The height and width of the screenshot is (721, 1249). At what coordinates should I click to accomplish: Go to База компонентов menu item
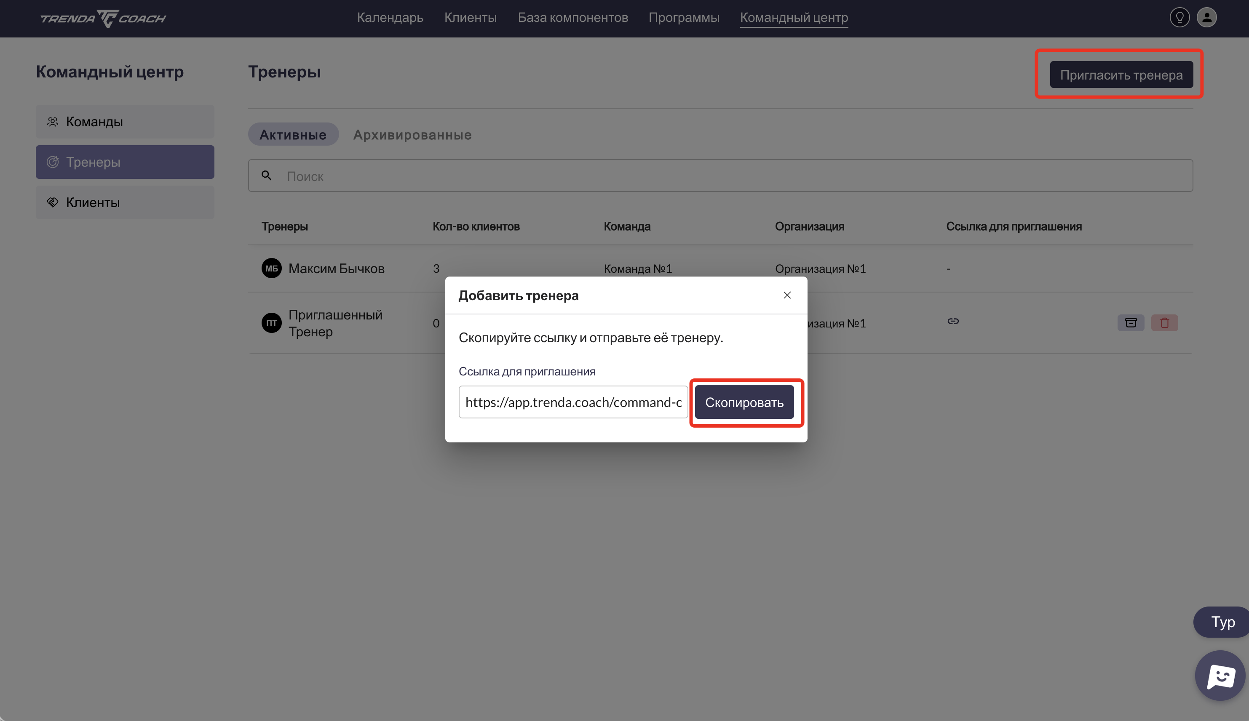pyautogui.click(x=573, y=17)
